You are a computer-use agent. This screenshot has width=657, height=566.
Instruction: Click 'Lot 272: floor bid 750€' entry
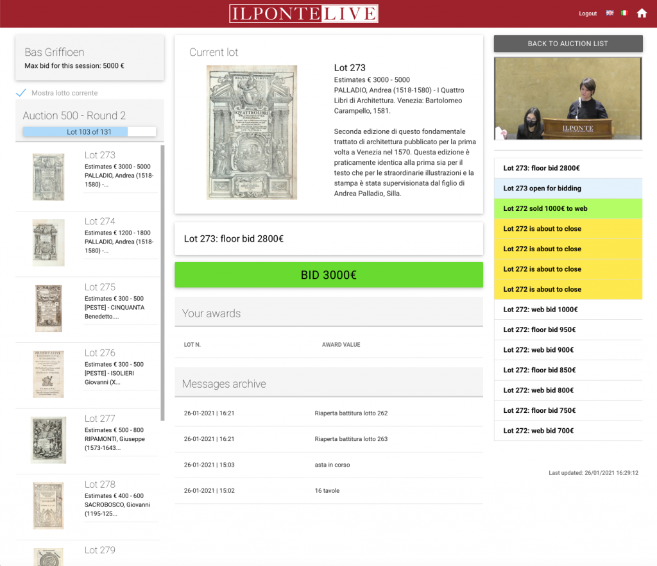pyautogui.click(x=568, y=410)
